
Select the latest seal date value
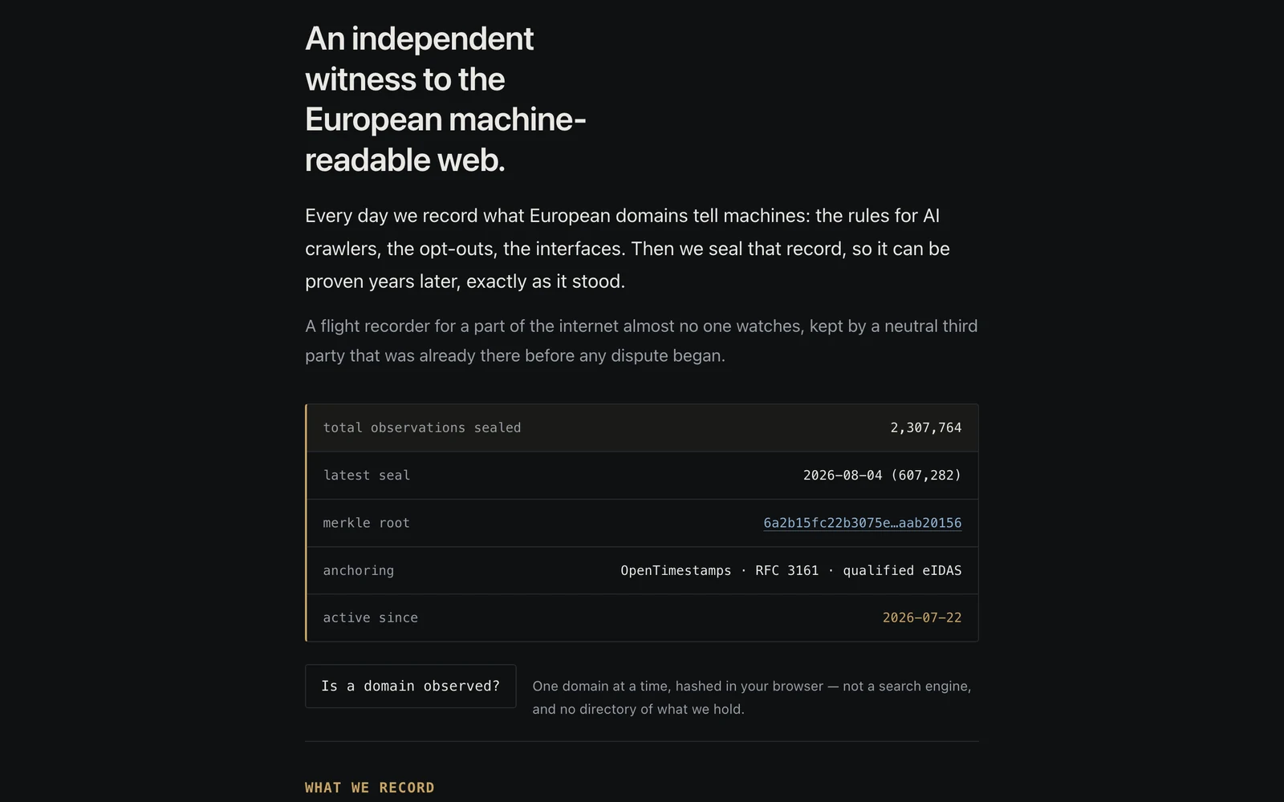click(x=882, y=476)
